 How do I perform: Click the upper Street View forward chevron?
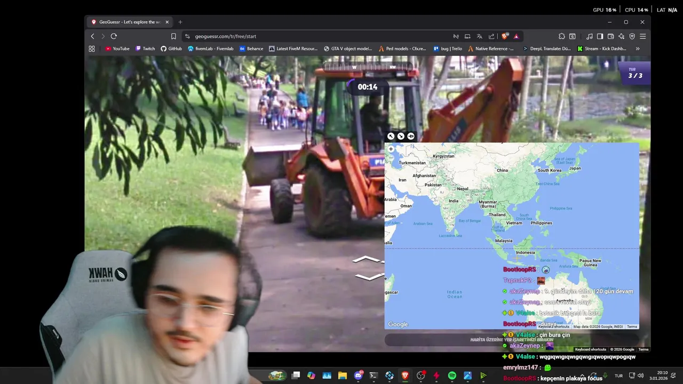point(368,260)
